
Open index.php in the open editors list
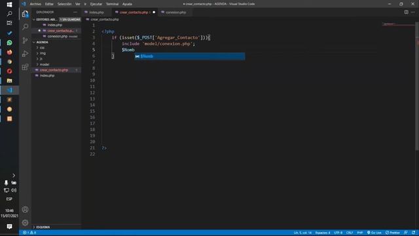(55, 25)
